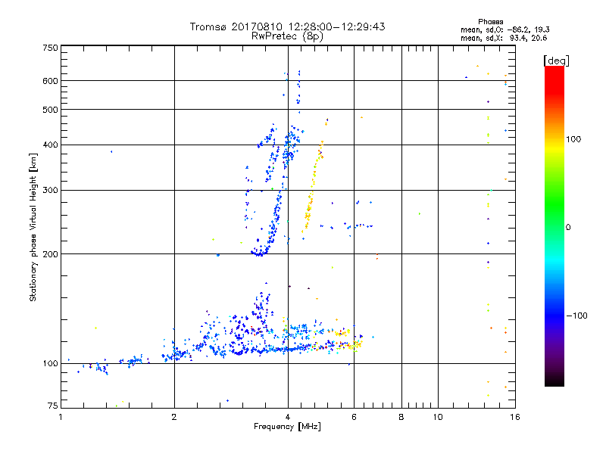Click the colorbar tick label "-100"
Viewport: 606px width, 454px height.
[x=576, y=316]
